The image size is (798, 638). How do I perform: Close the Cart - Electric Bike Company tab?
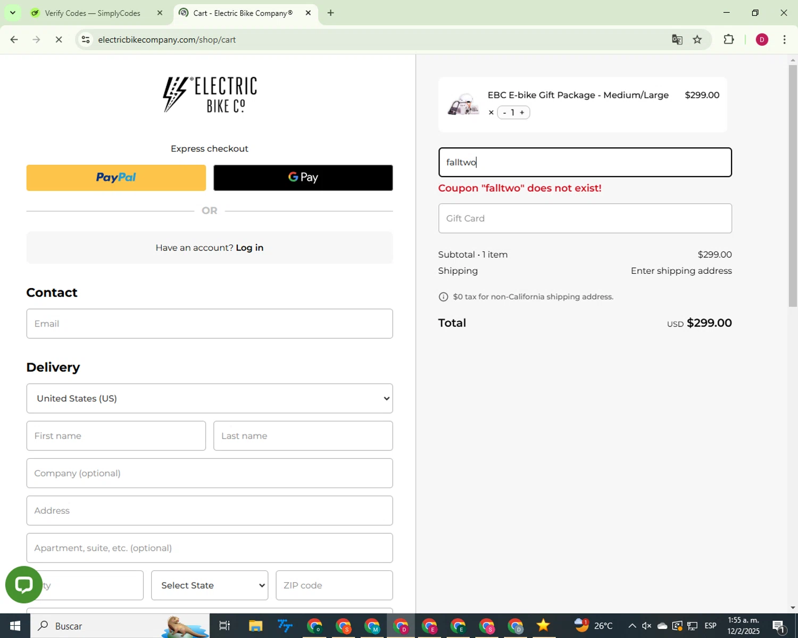pyautogui.click(x=308, y=13)
